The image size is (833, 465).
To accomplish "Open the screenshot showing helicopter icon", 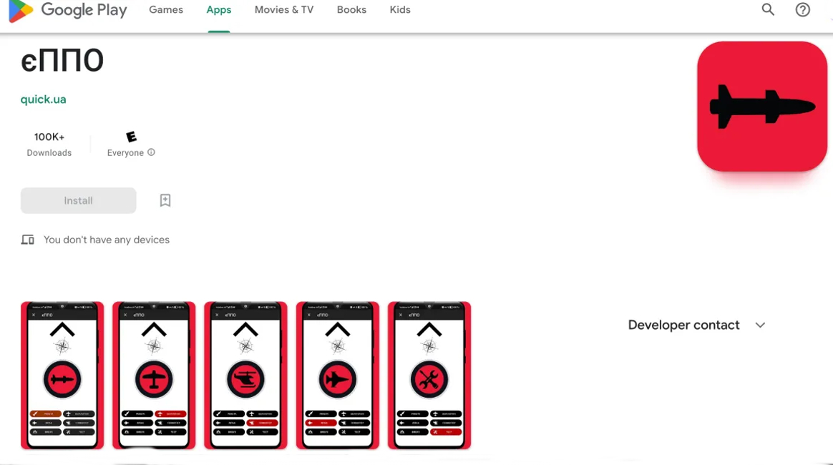I will (245, 376).
